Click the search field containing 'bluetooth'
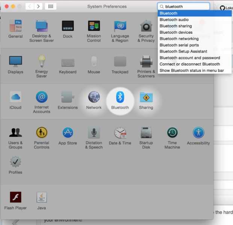 pos(184,6)
